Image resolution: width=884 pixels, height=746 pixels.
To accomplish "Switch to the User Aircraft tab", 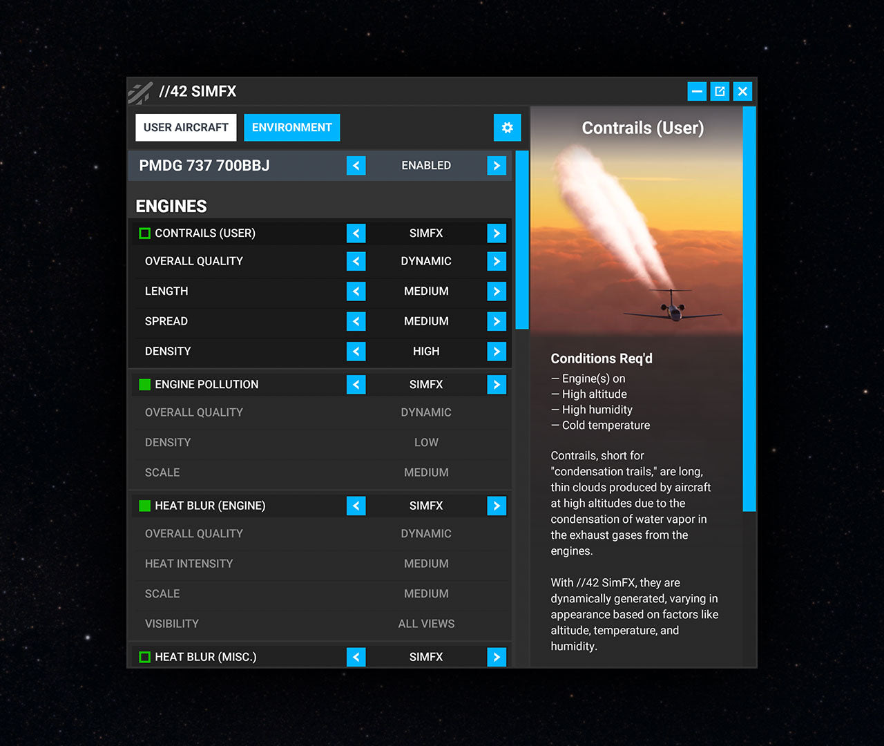I will click(x=186, y=128).
